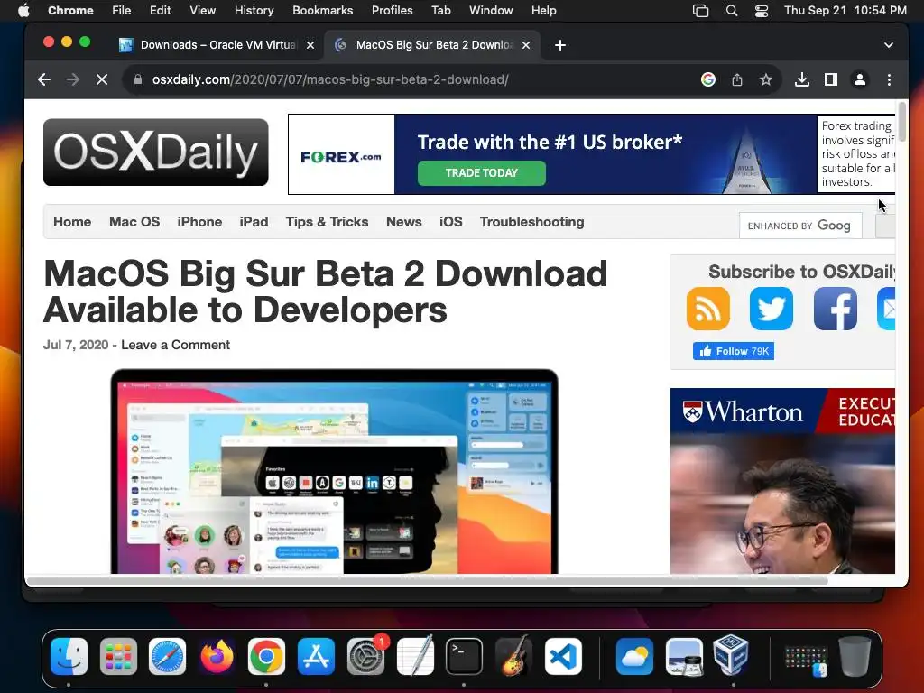The height and width of the screenshot is (693, 924).
Task: Open the tab search chevron
Action: pos(889,45)
